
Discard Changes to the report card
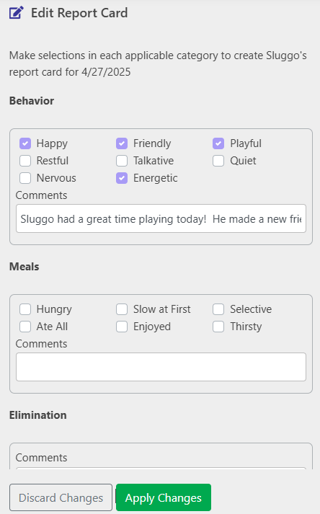tap(61, 497)
